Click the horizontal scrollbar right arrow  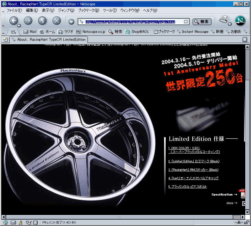pyautogui.click(x=243, y=217)
